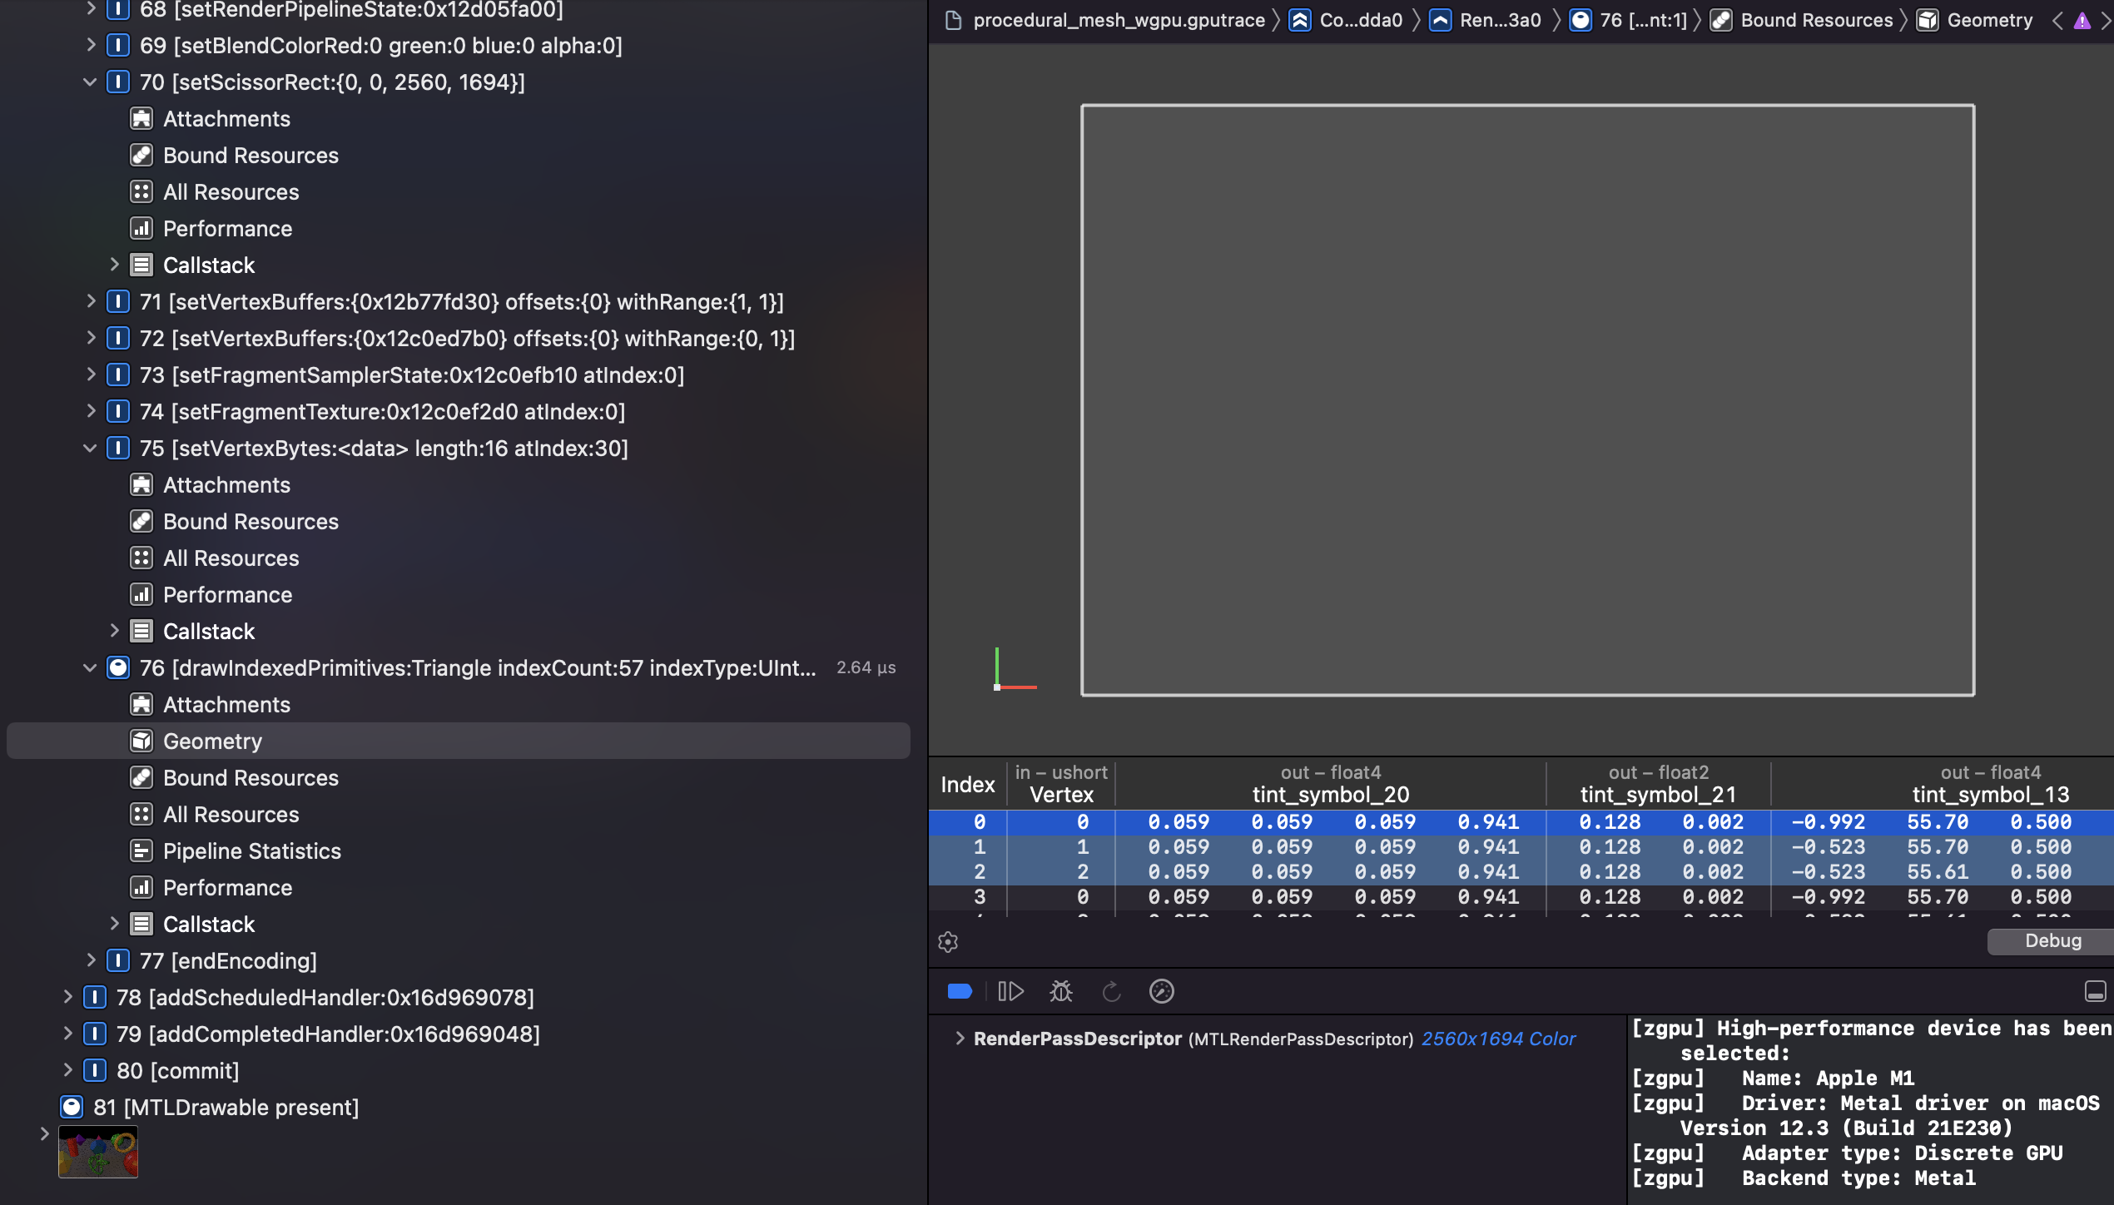Toggle the bottom console panel visibility
This screenshot has height=1205, width=2114.
coord(2097,990)
